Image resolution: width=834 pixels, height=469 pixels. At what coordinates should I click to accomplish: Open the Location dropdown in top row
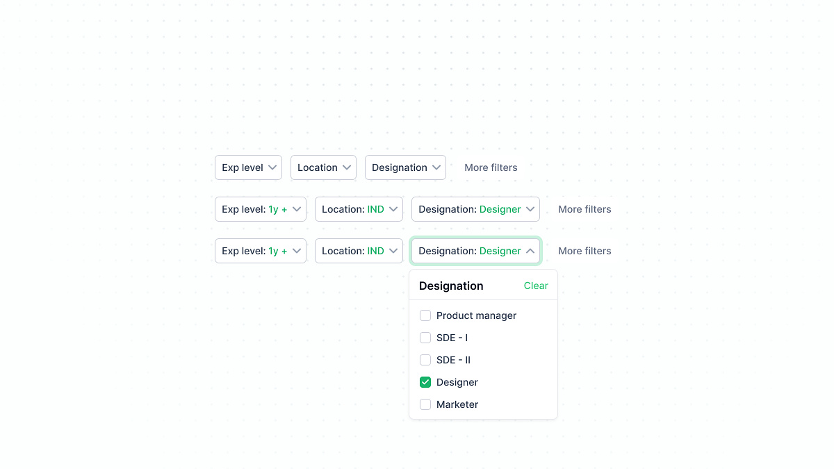click(x=323, y=167)
